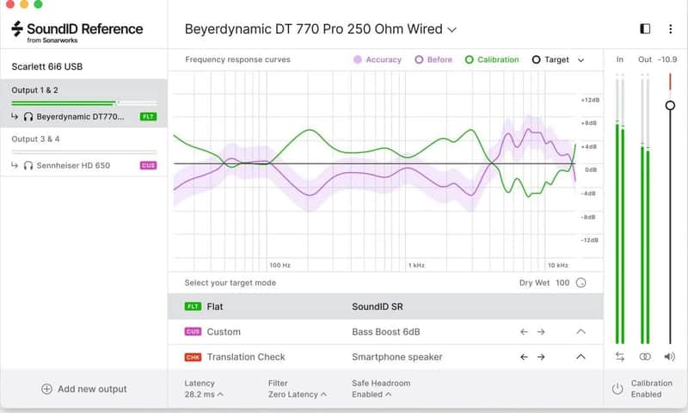The image size is (688, 413).
Task: Mute output with the speaker icon
Action: 670,357
